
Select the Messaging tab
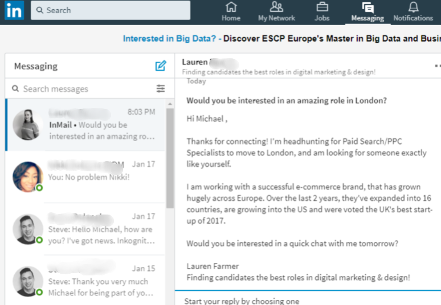pyautogui.click(x=367, y=11)
